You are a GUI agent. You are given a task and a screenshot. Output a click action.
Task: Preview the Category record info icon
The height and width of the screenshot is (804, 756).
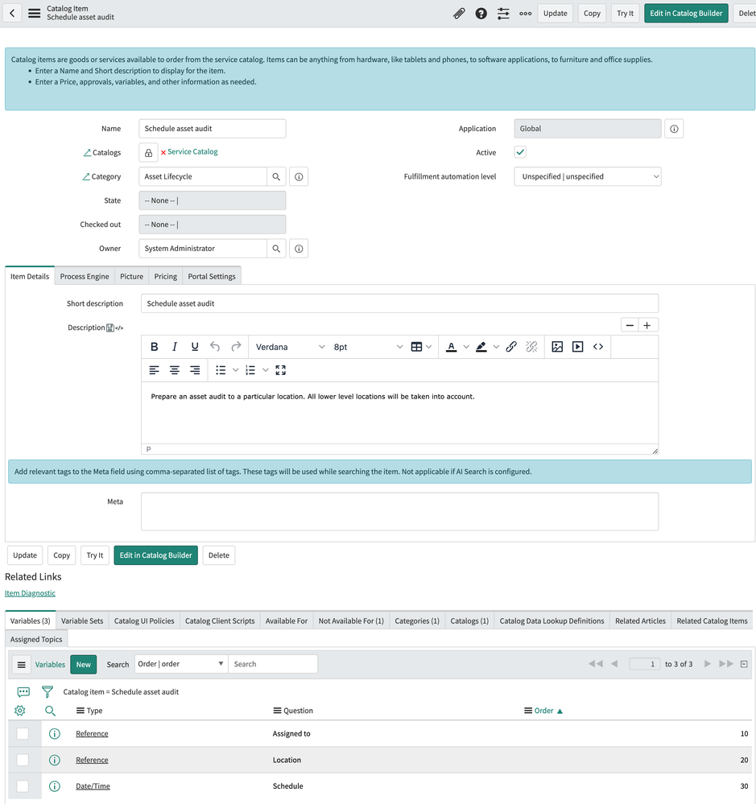299,176
